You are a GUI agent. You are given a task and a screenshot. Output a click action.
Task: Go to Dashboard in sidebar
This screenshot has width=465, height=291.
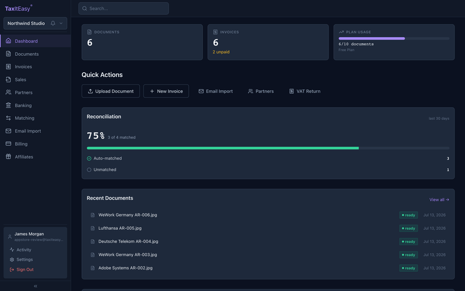click(x=35, y=41)
